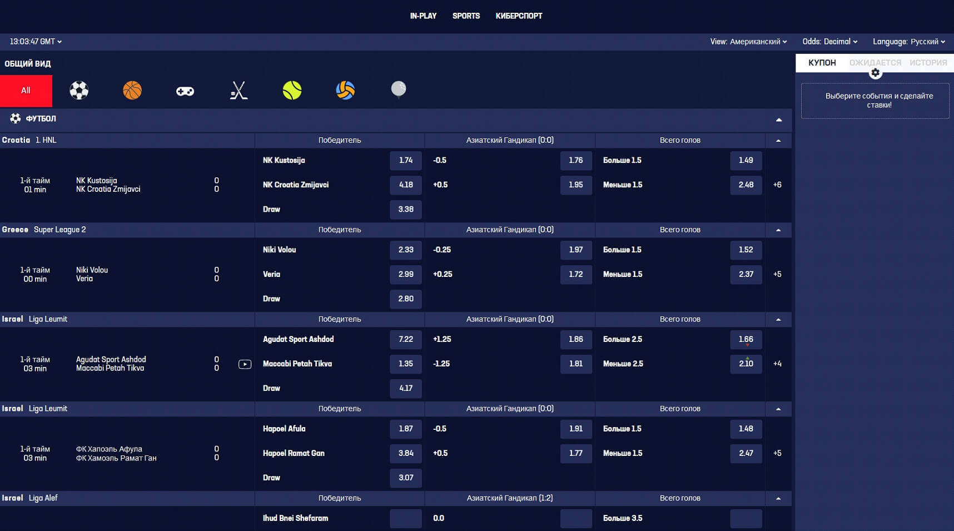Change Odds Decimal format dropdown

click(829, 42)
